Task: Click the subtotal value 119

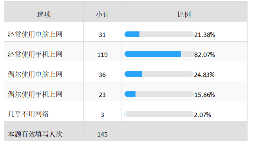Action: [102, 55]
